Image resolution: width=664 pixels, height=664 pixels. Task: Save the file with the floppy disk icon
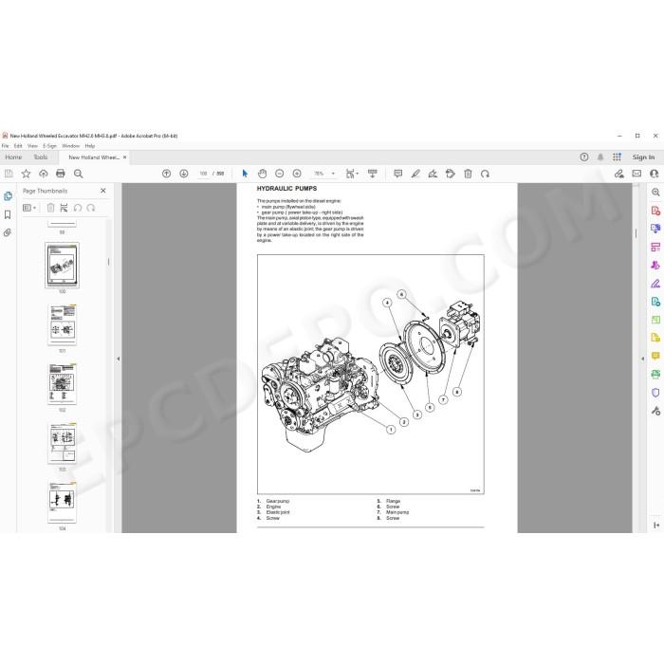(9, 174)
